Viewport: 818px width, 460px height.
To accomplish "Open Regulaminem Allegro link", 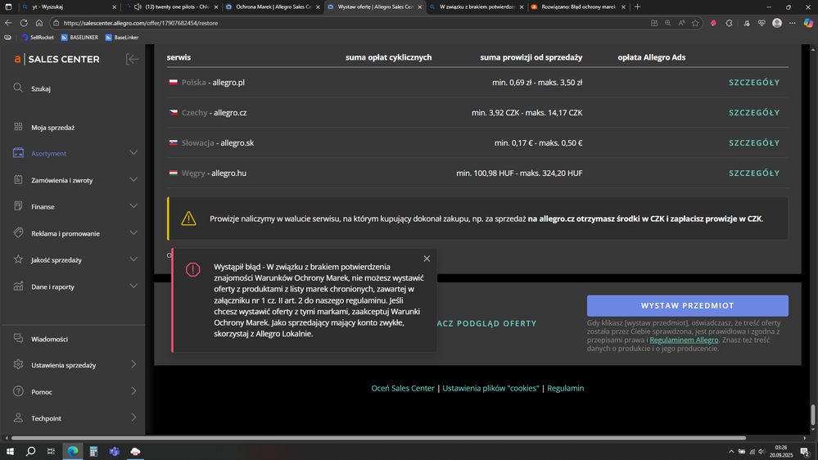I will tap(684, 340).
